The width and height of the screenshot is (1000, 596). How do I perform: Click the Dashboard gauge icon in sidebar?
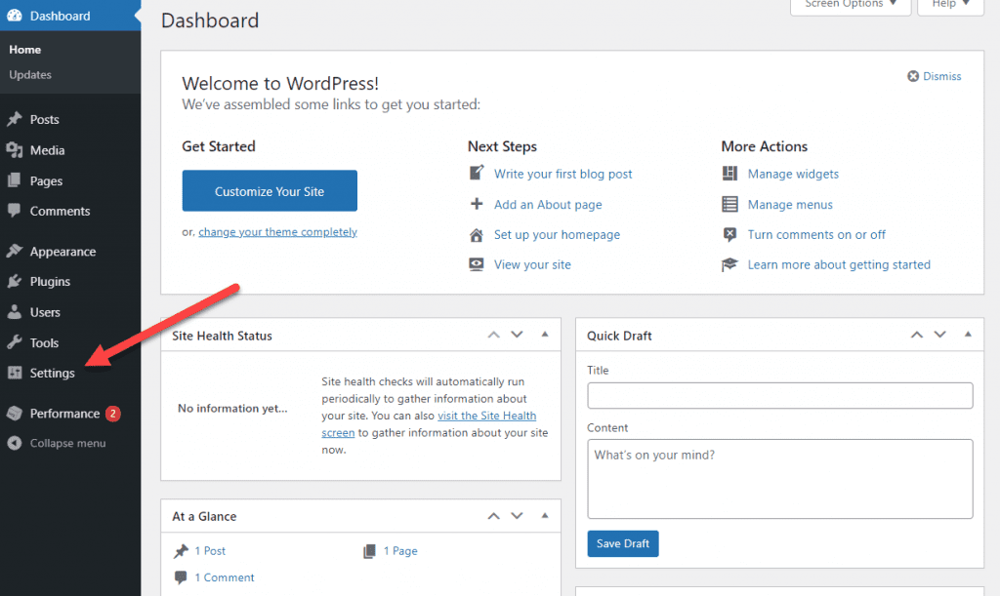(14, 16)
